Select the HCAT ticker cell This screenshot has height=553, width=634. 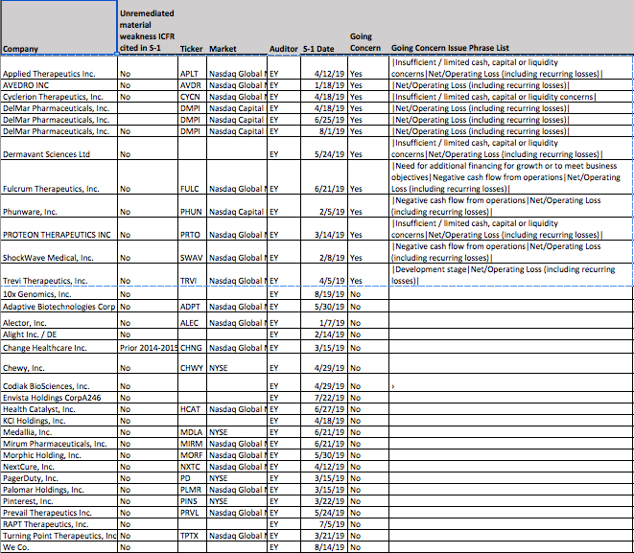(x=192, y=409)
